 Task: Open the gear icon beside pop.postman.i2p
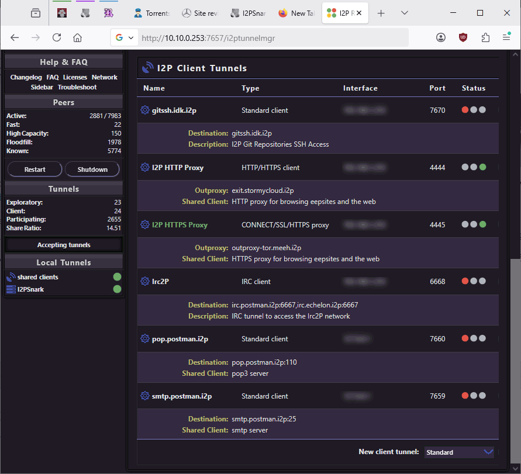tap(145, 338)
